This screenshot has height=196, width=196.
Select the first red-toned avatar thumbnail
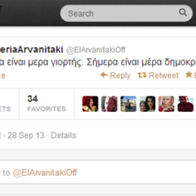click(90, 104)
